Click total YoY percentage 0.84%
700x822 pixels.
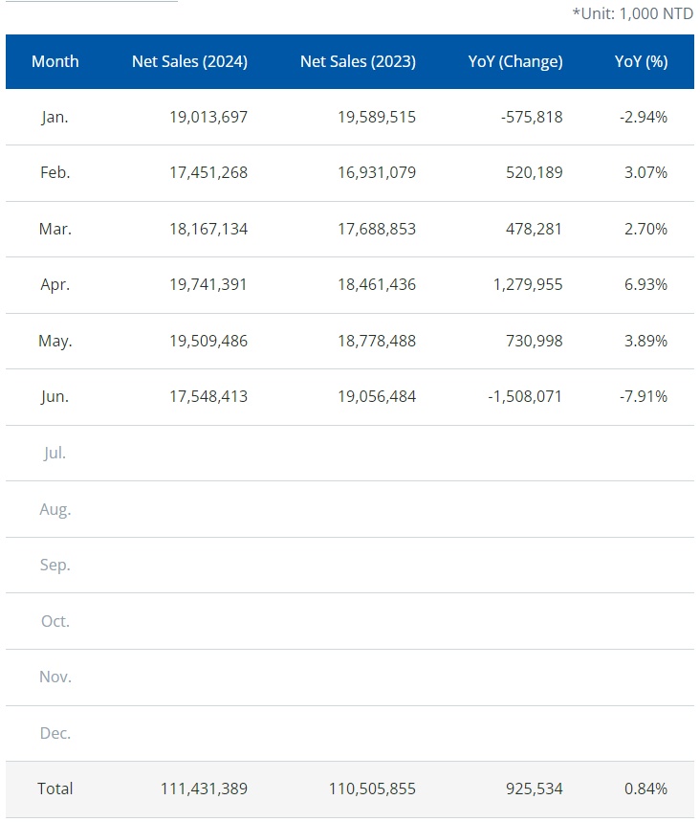(645, 789)
